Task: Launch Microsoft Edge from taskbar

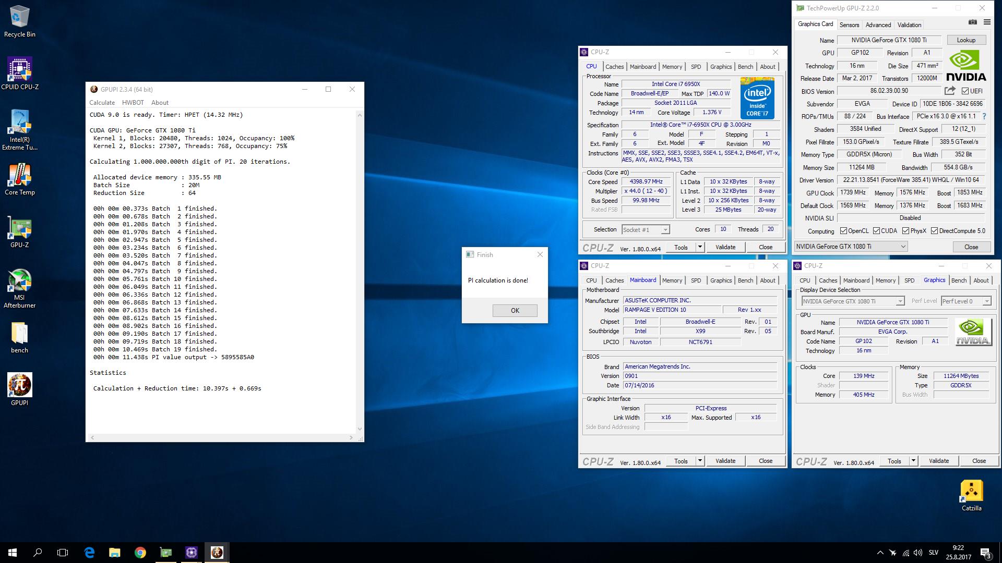Action: tap(89, 553)
